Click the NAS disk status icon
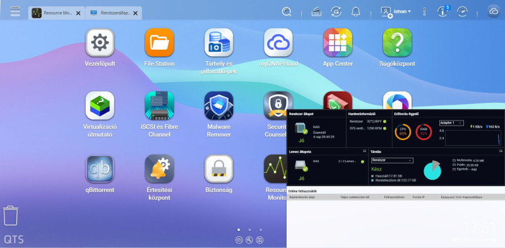This screenshot has height=248, width=505. (301, 165)
